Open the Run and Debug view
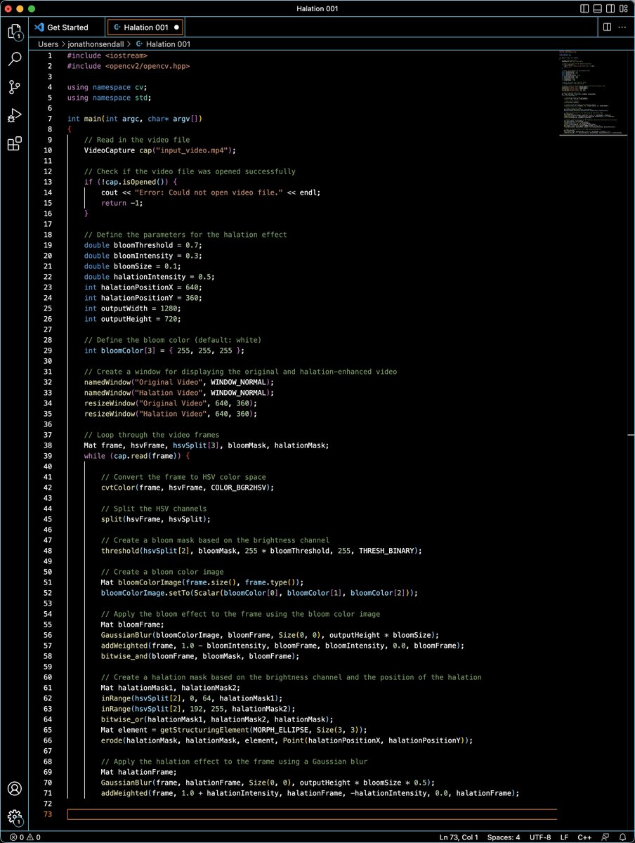This screenshot has width=635, height=843. tap(14, 115)
